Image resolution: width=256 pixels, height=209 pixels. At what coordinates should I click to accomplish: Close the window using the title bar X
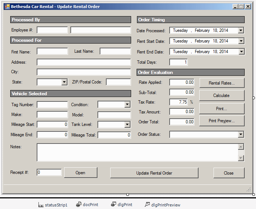pos(248,7)
